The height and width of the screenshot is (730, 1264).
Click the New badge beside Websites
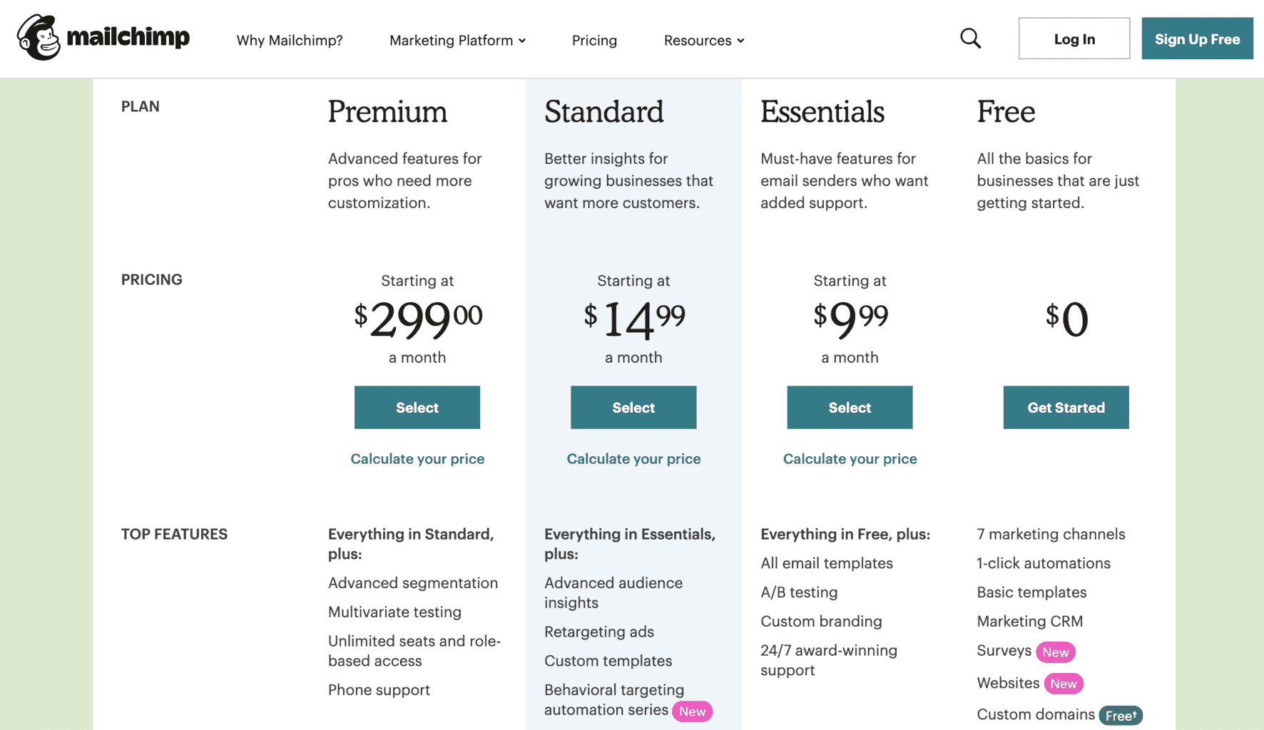tap(1063, 684)
